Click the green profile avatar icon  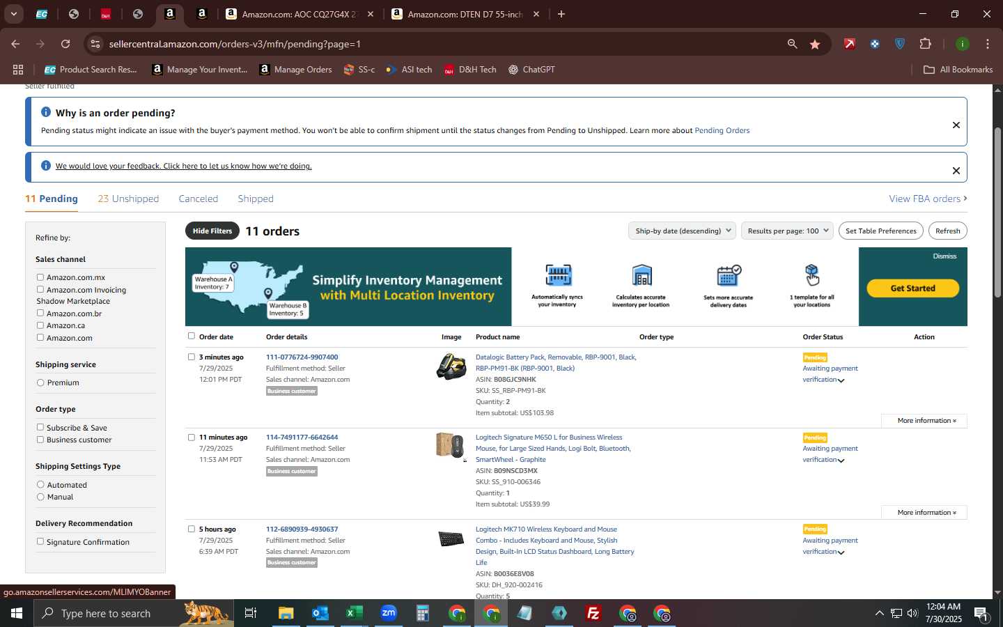pyautogui.click(x=963, y=44)
